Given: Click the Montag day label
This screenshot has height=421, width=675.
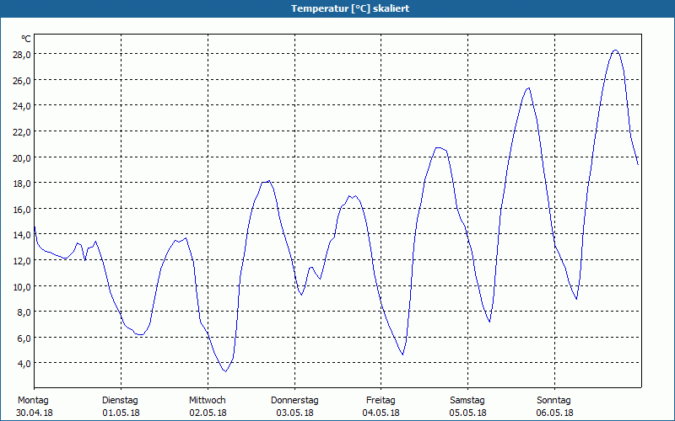Looking at the screenshot, I should click(x=33, y=401).
